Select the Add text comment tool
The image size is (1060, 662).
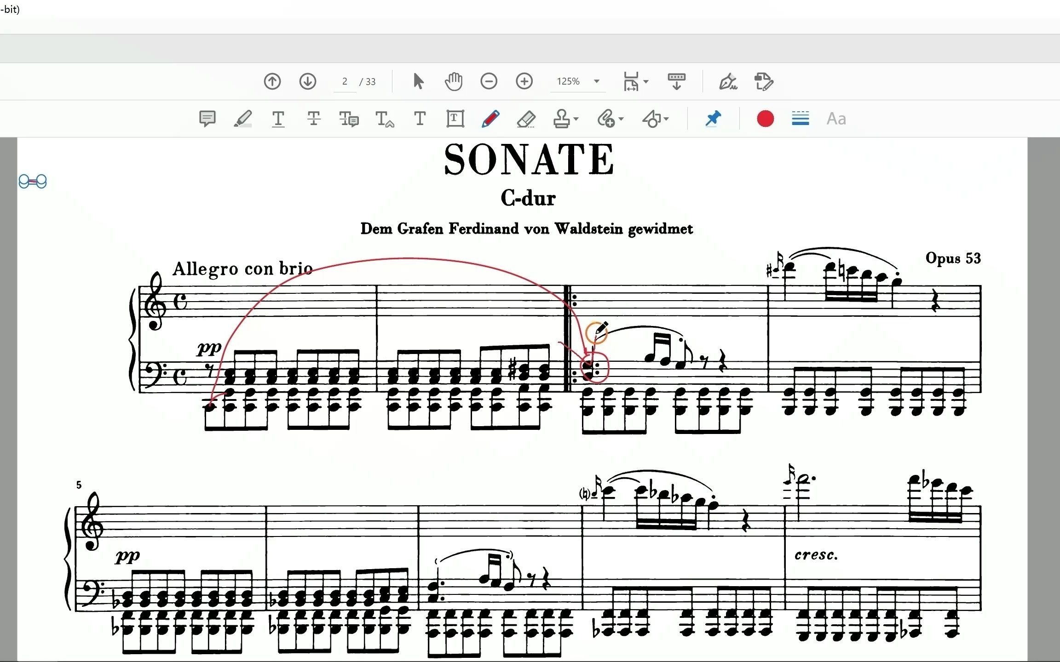tap(420, 119)
